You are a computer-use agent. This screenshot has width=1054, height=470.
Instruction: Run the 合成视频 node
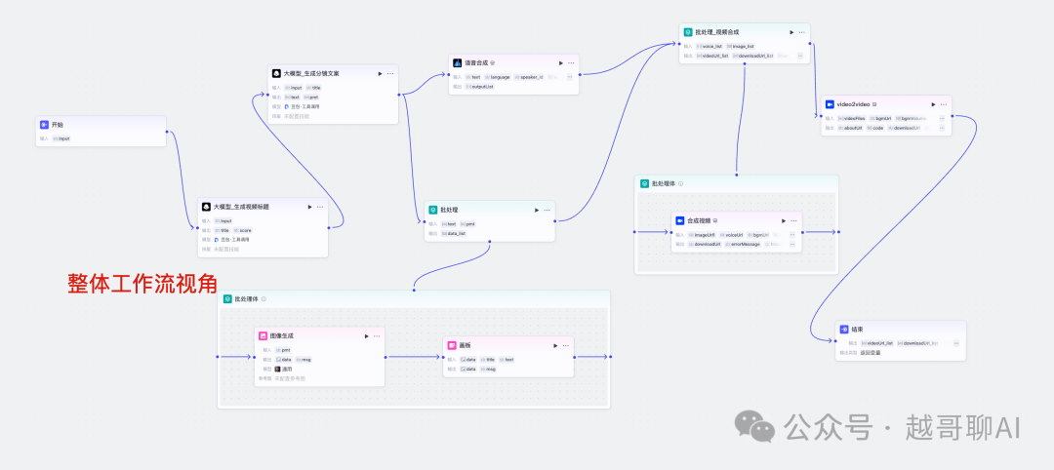(784, 220)
